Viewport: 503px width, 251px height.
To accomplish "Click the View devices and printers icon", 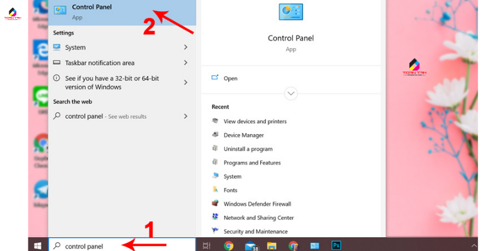I will (215, 120).
